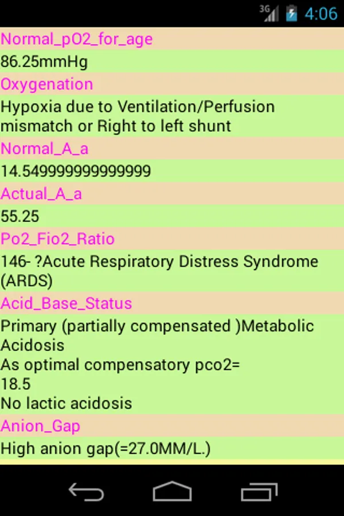Select the Po2_Fio2_Ratio heading
This screenshot has width=344, height=516.
58,239
